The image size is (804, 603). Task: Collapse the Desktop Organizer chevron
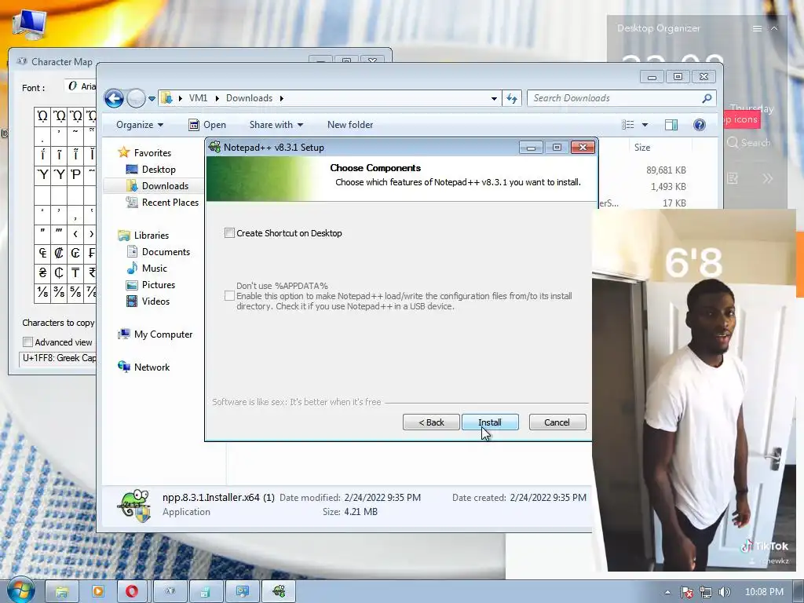tap(774, 29)
